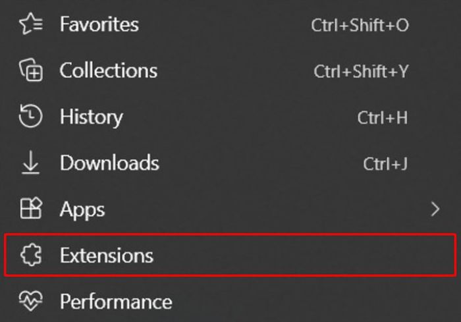Expand the Apps submenu chevron arrow
This screenshot has width=461, height=322.
(434, 209)
